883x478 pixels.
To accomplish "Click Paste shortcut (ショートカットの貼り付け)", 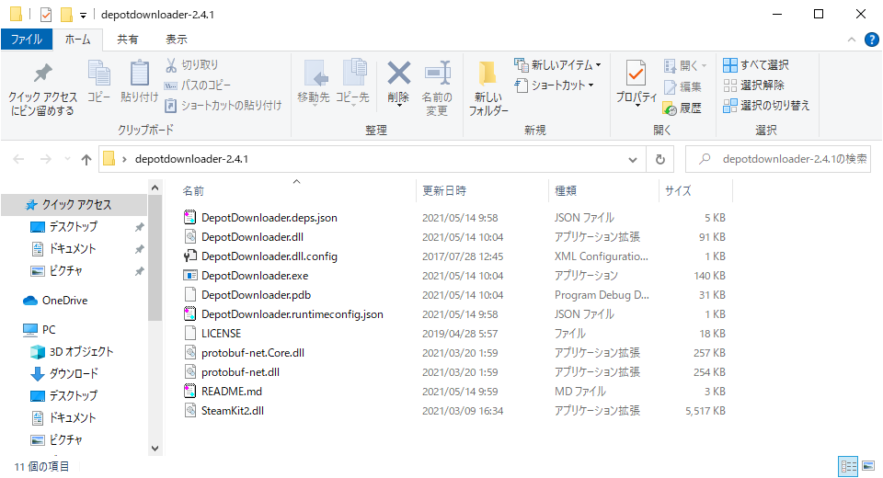I will coord(223,106).
